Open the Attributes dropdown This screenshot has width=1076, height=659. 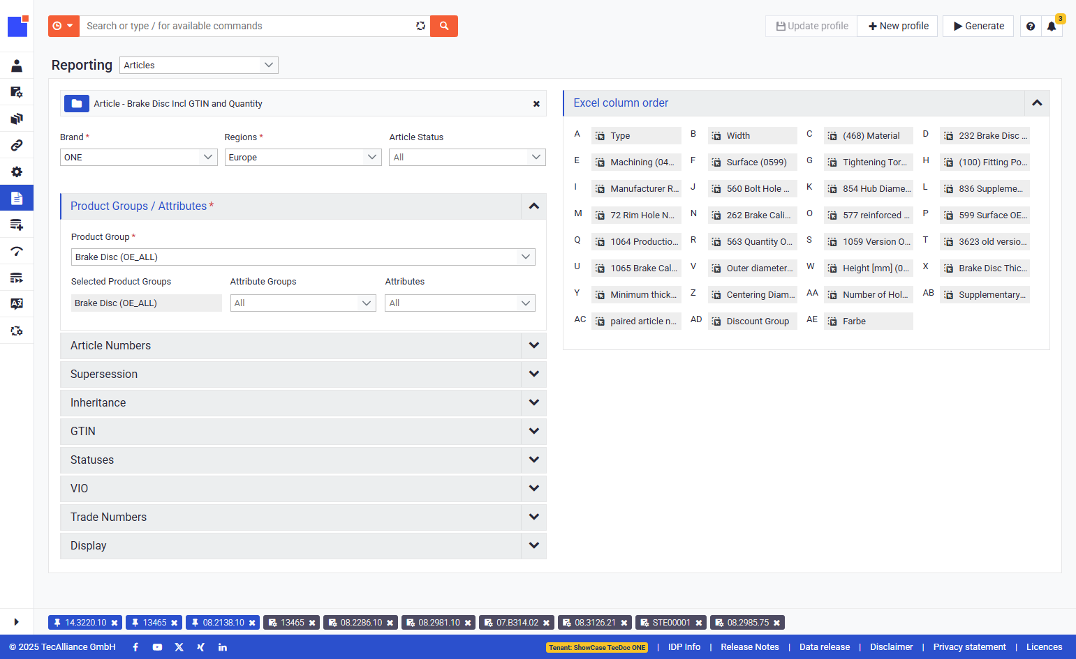click(460, 303)
